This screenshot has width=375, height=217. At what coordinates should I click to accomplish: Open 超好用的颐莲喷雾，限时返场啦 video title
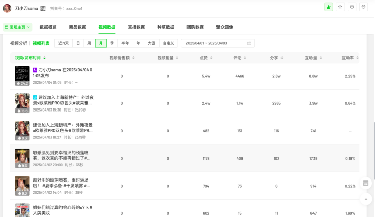61,183
